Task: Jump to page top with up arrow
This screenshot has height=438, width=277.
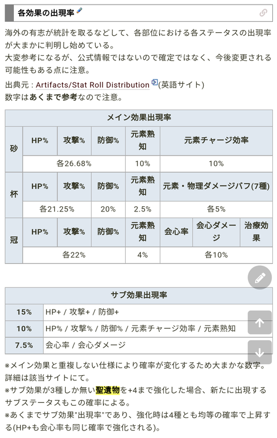Action: tap(260, 322)
